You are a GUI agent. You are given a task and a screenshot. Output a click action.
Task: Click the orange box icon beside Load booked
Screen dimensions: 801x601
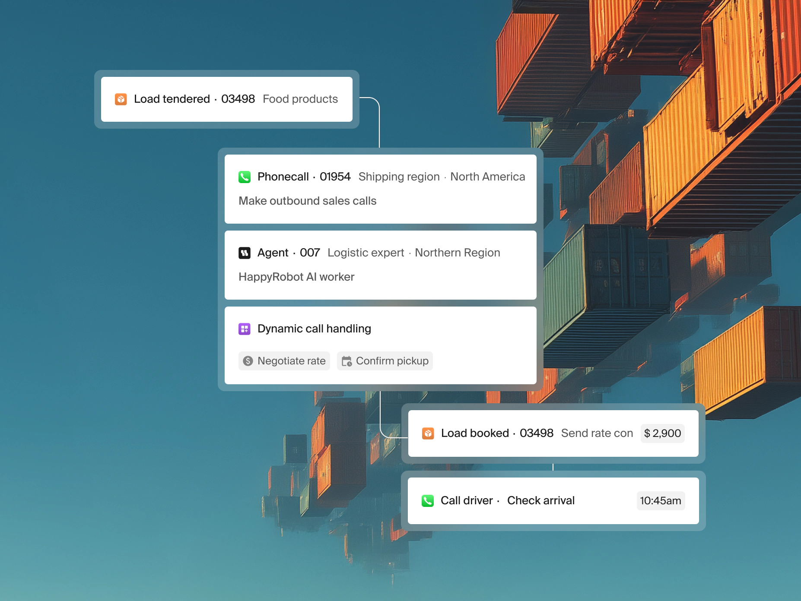point(428,433)
